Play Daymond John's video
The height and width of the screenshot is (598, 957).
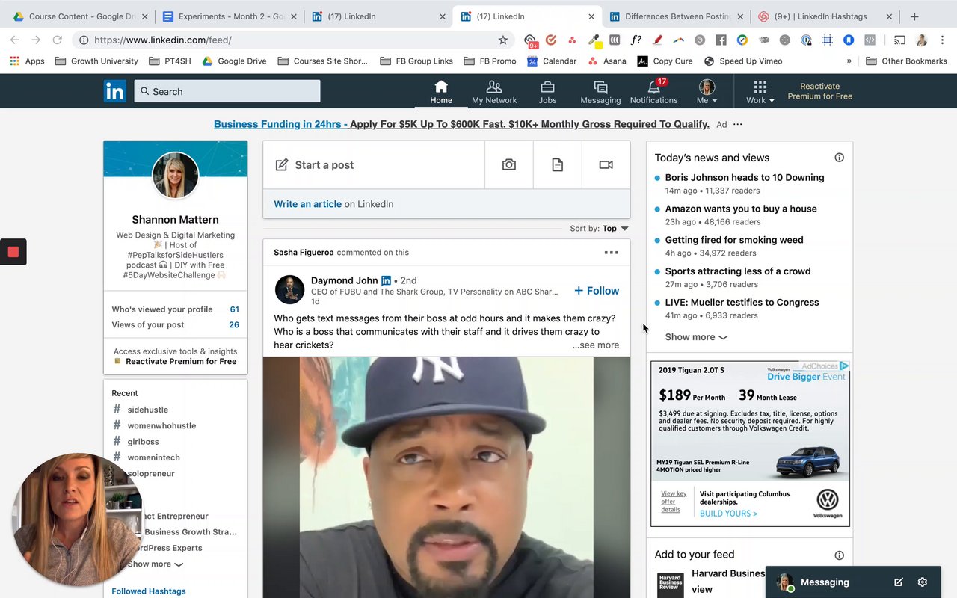[x=446, y=477]
